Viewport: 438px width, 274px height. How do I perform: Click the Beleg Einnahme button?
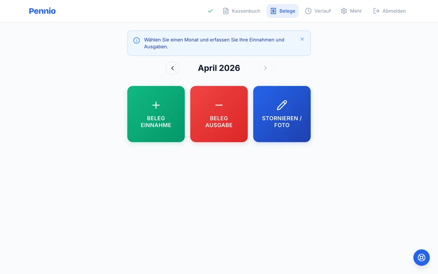(x=156, y=114)
